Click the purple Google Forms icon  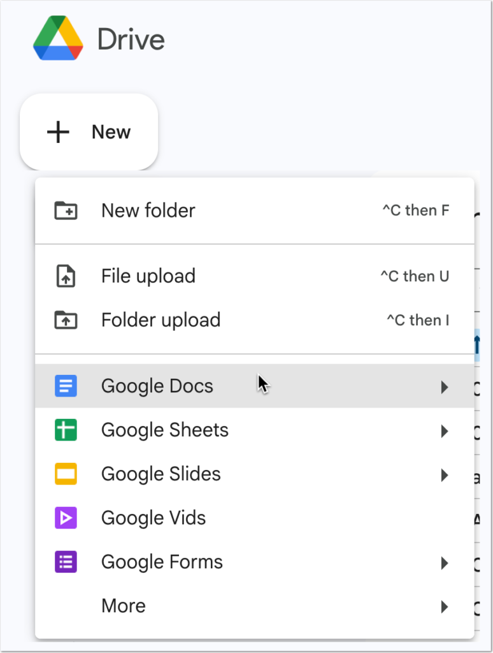pos(66,562)
